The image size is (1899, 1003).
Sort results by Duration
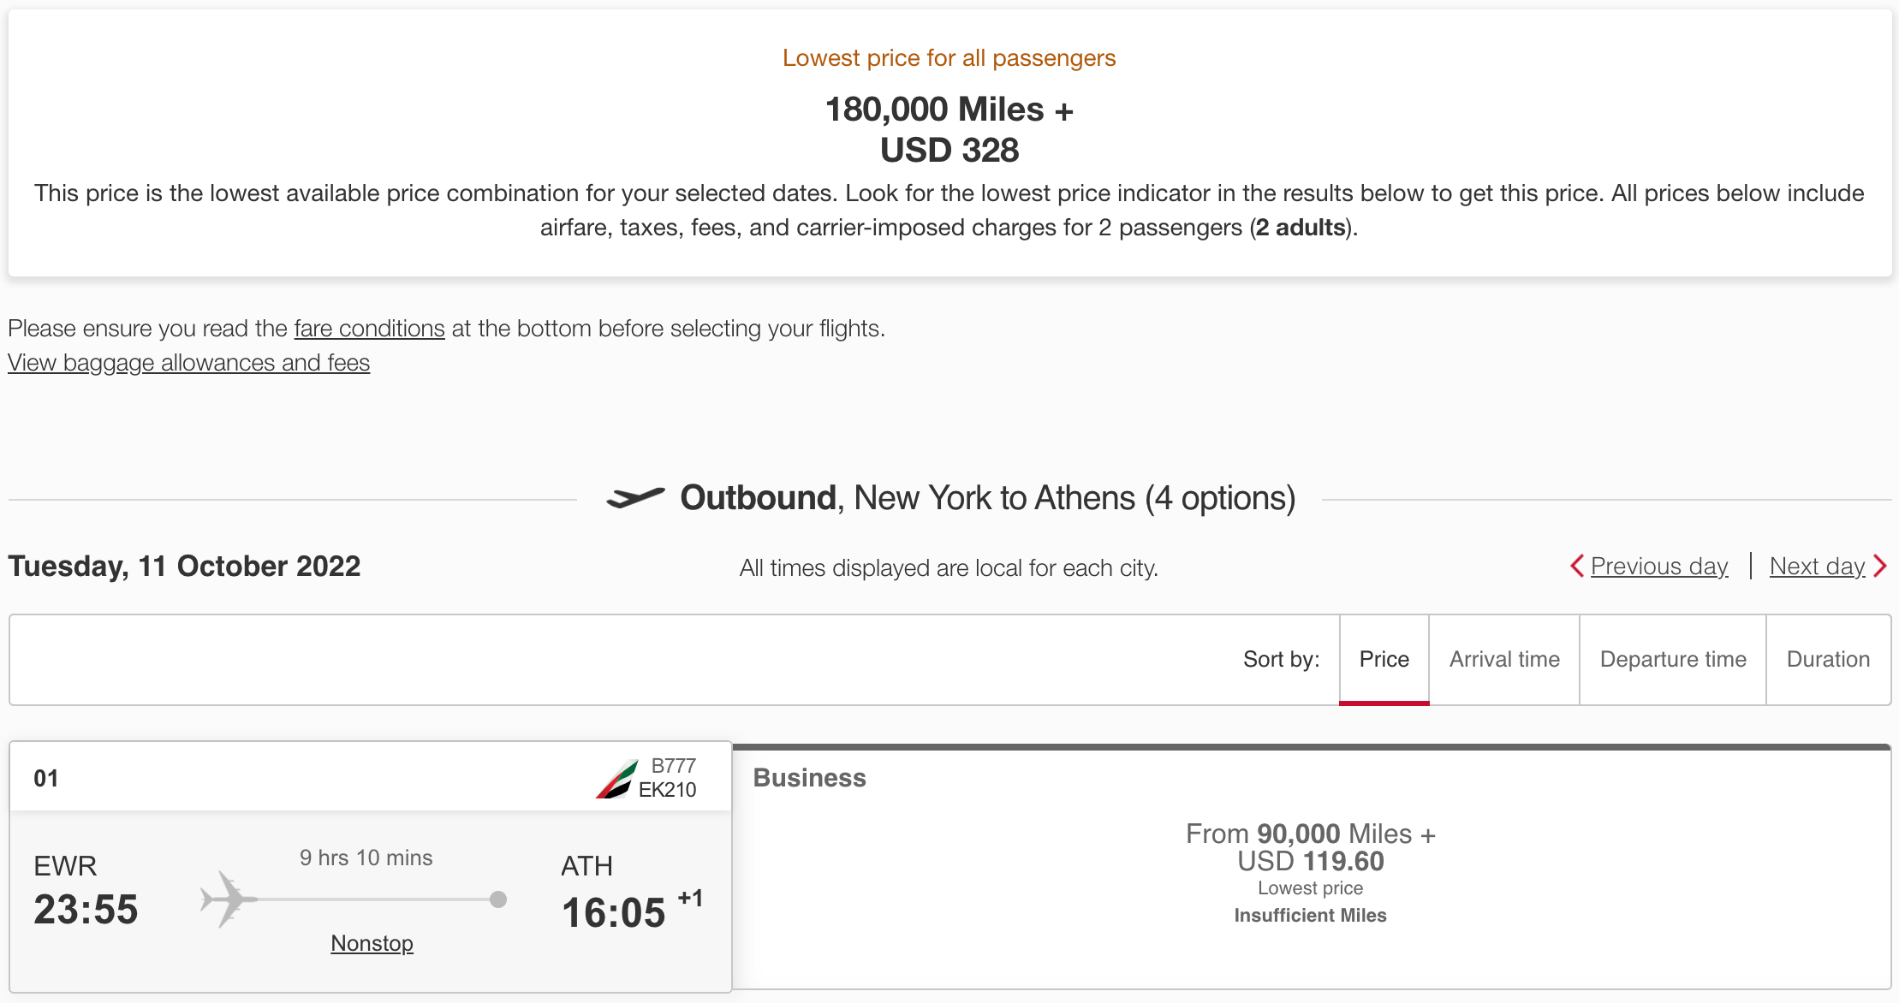(1828, 659)
